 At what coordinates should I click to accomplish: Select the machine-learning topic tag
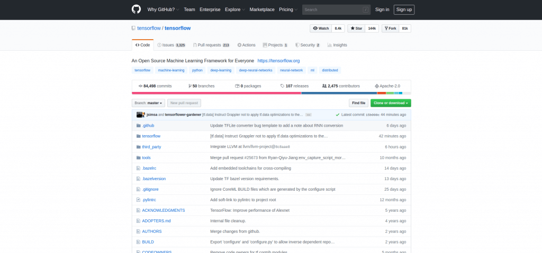[171, 70]
